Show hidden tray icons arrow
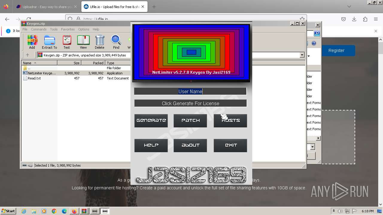 (x=334, y=211)
